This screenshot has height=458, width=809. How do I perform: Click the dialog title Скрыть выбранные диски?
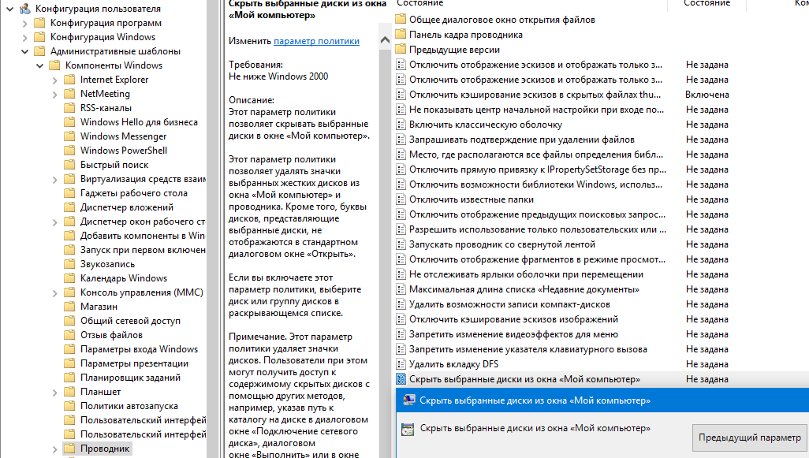tap(535, 400)
